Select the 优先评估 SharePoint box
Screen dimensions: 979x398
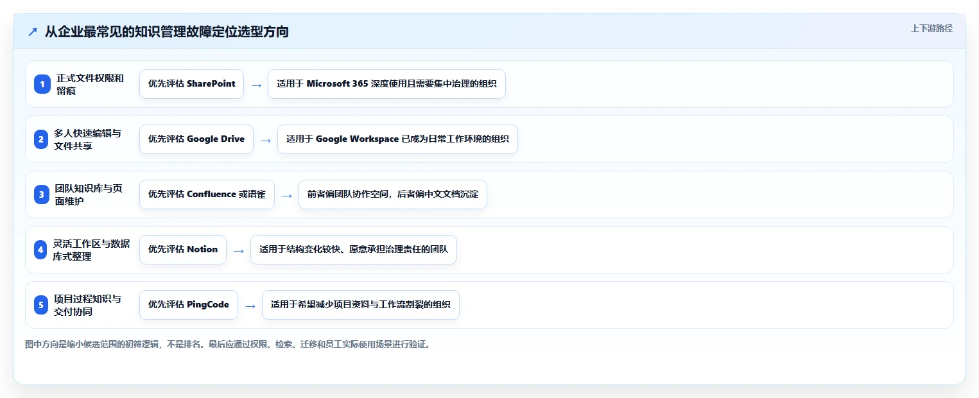coord(191,84)
